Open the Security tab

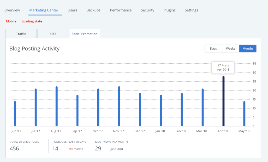pyautogui.click(x=147, y=10)
